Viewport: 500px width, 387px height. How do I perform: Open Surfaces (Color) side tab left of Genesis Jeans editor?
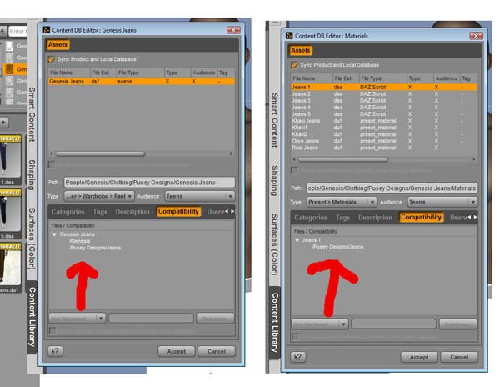[32, 239]
